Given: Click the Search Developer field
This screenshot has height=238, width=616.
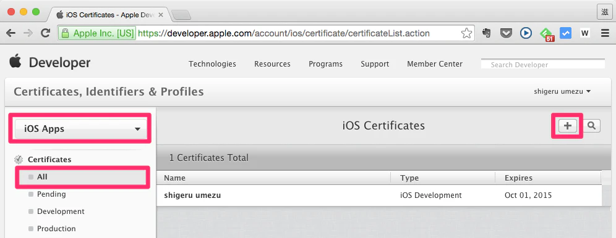Looking at the screenshot, I should [x=543, y=64].
